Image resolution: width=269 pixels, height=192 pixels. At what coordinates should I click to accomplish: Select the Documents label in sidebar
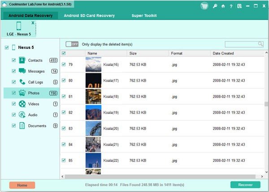[x=37, y=126]
